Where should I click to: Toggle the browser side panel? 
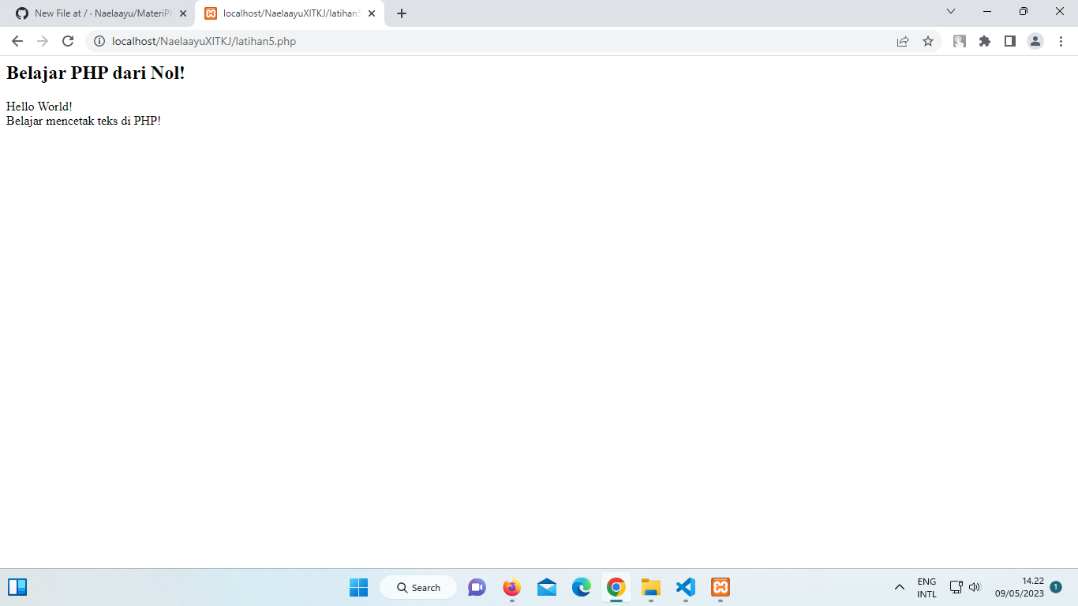(x=1010, y=41)
